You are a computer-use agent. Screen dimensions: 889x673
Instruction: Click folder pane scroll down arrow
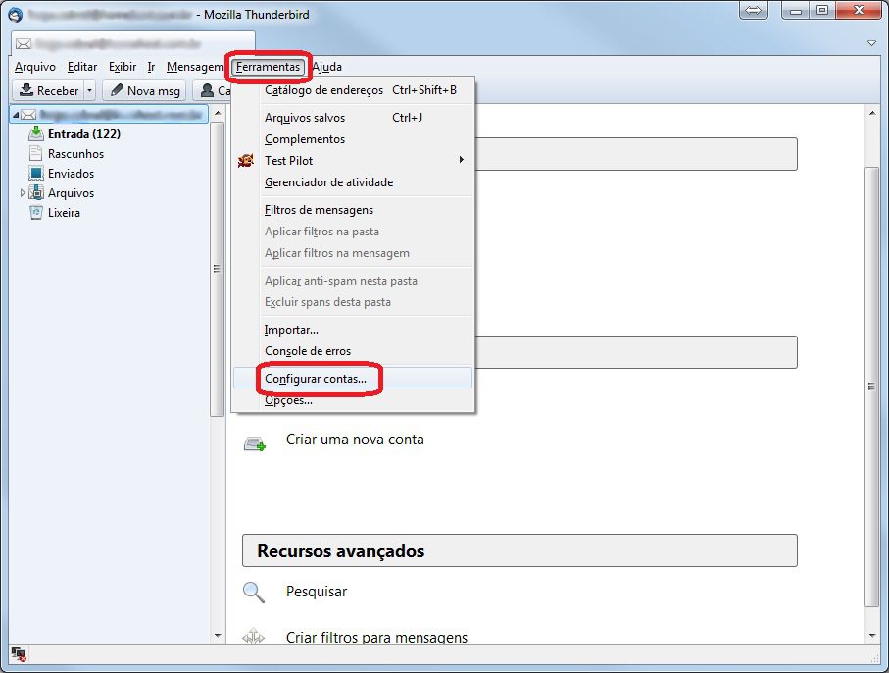(218, 635)
